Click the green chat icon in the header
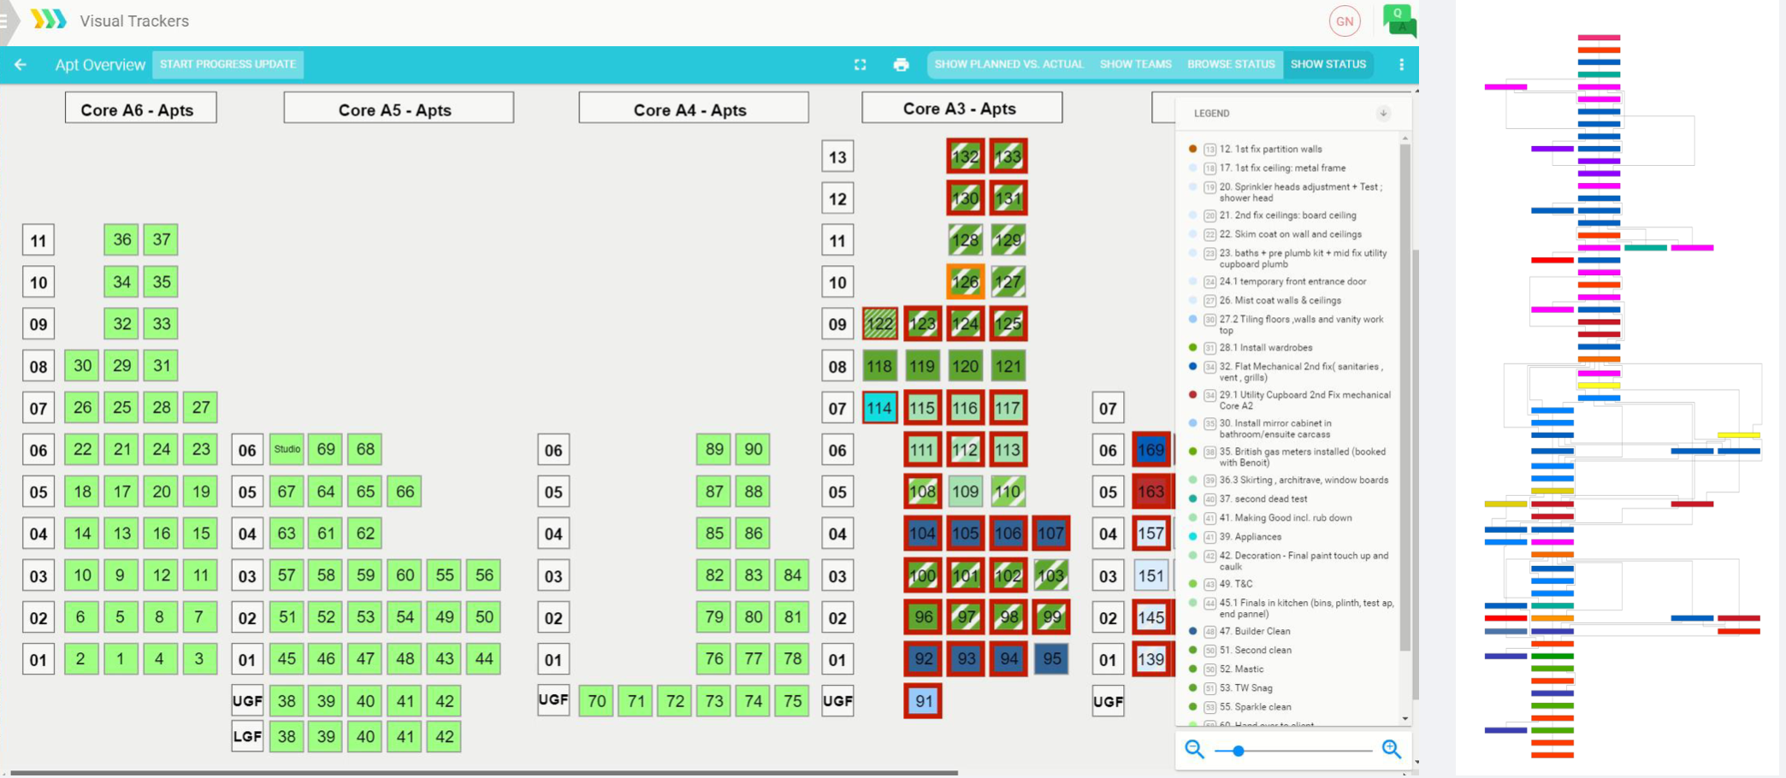The height and width of the screenshot is (778, 1786). 1398,21
